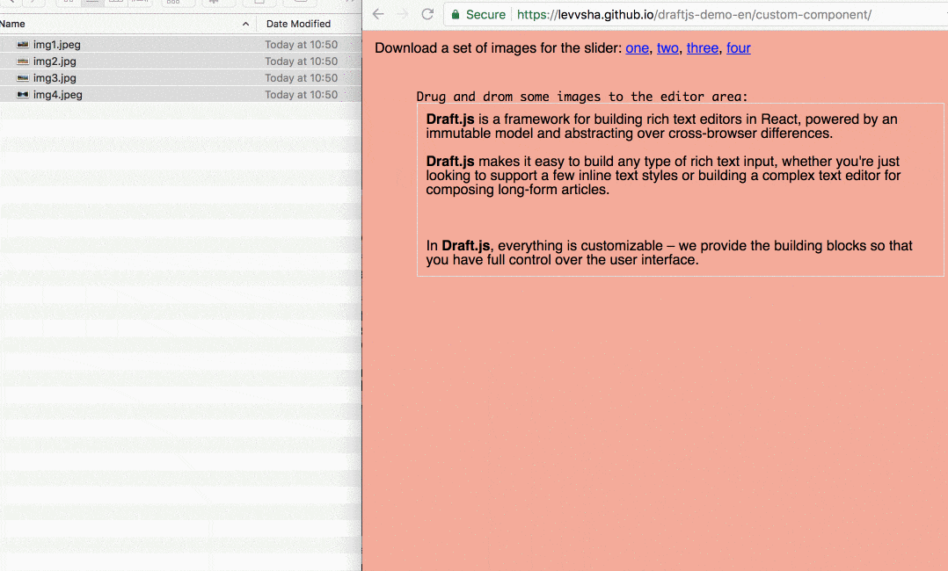Image resolution: width=948 pixels, height=571 pixels.
Task: Download image via the "three" link
Action: pos(702,47)
